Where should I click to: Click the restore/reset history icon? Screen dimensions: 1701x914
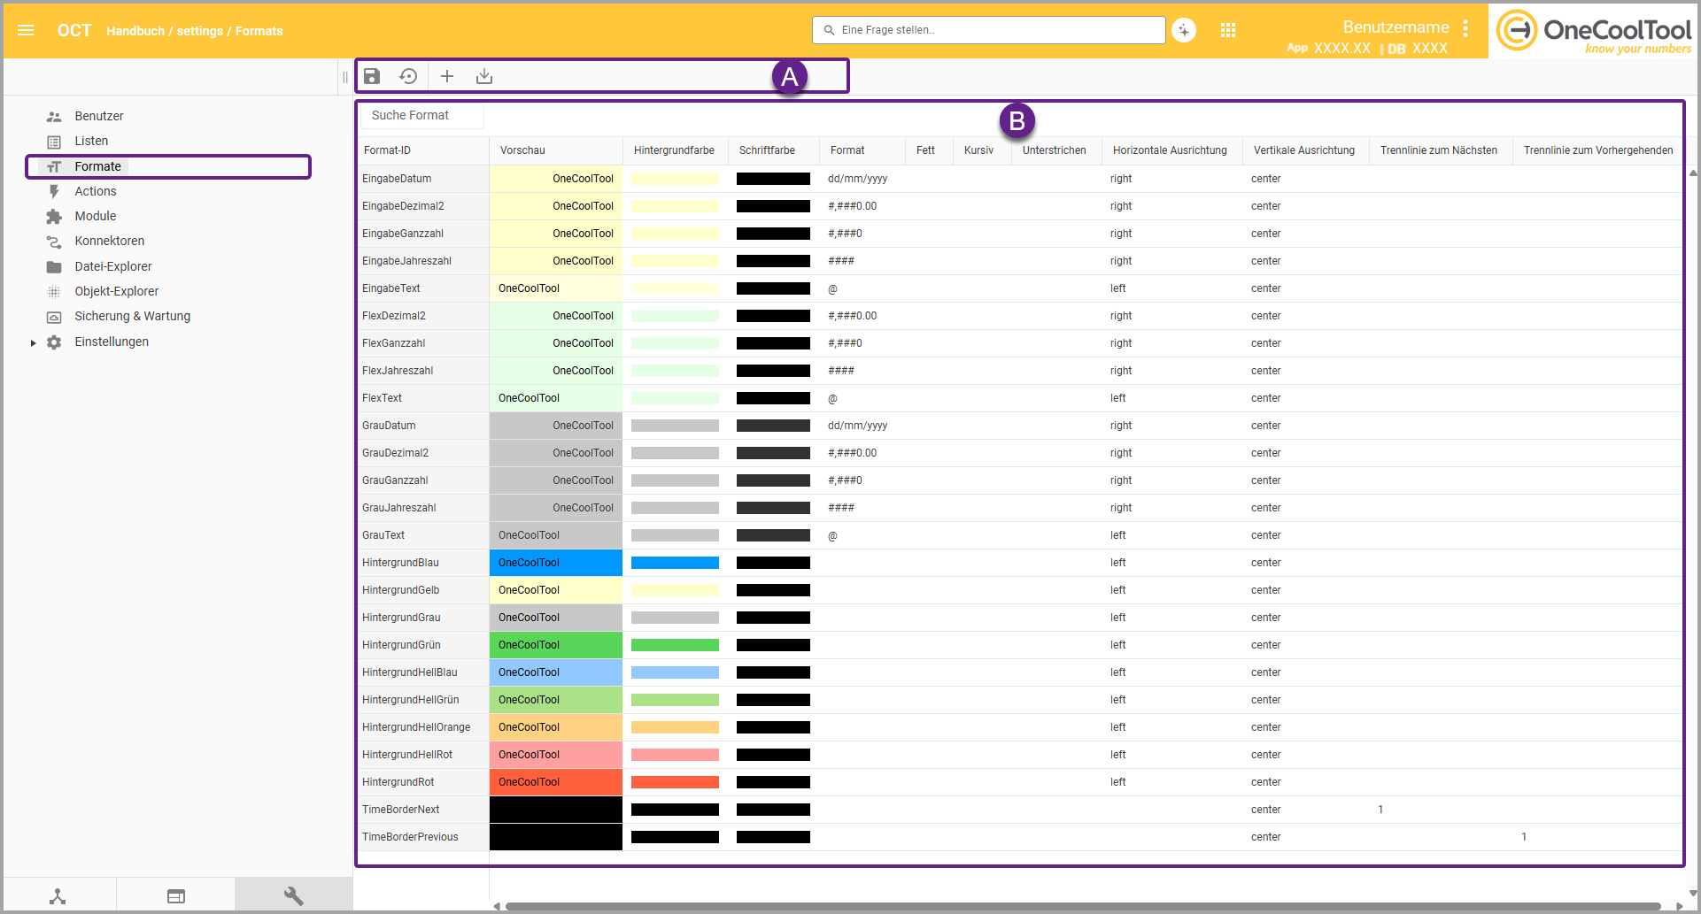(408, 76)
